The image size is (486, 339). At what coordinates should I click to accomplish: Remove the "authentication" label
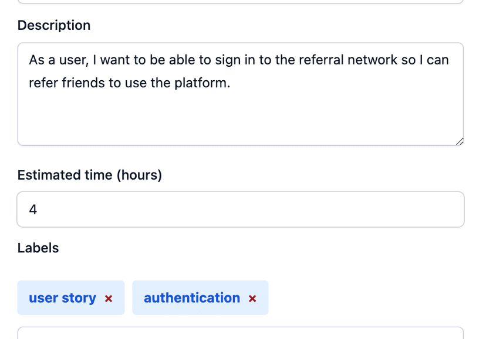click(252, 299)
